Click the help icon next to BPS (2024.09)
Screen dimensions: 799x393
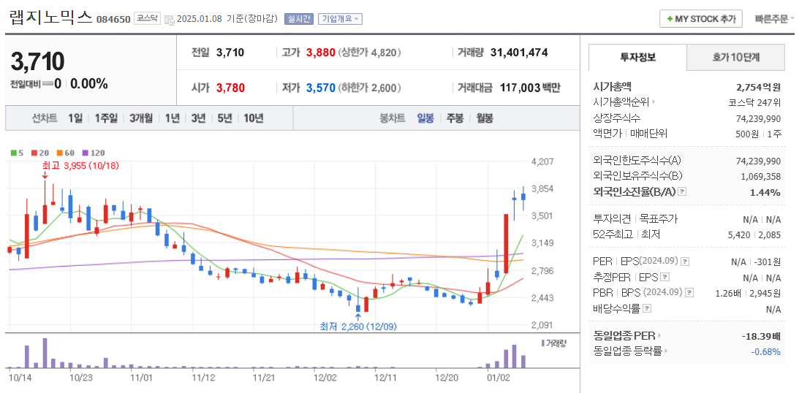pyautogui.click(x=689, y=293)
